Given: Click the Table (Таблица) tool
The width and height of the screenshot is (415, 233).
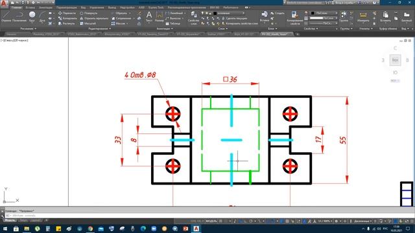Looking at the screenshot, I should 173,23.
